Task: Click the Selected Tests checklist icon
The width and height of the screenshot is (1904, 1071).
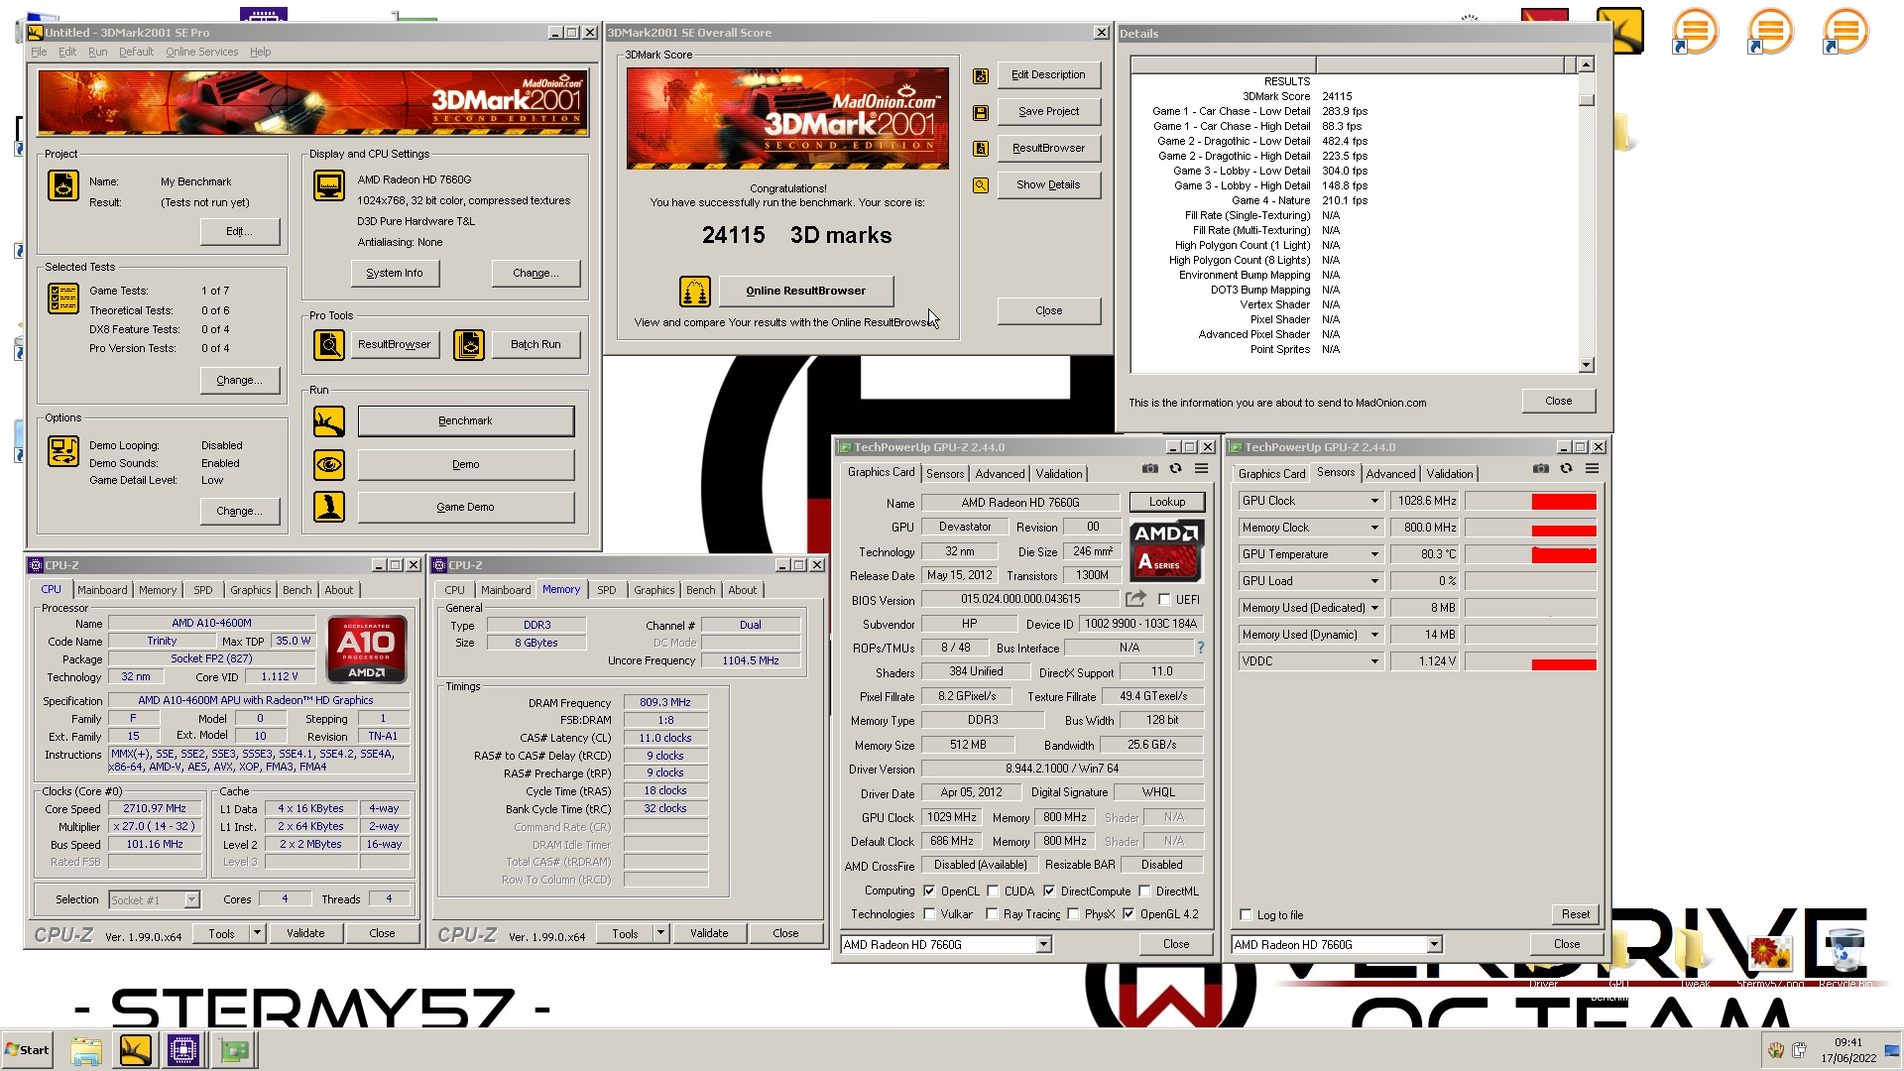Action: (63, 298)
